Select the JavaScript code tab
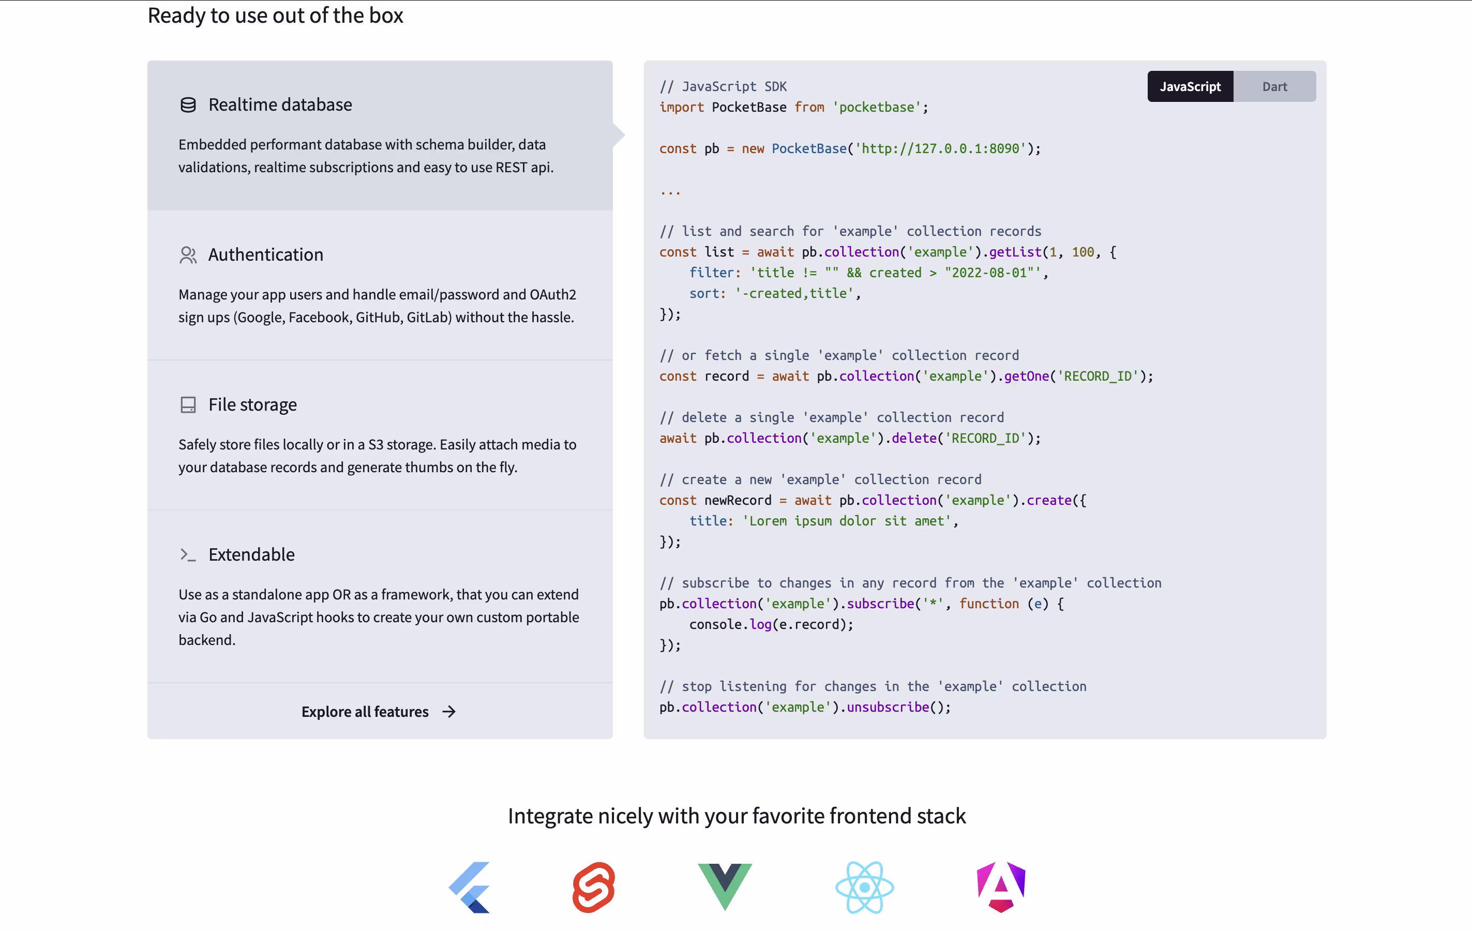This screenshot has width=1472, height=931. point(1190,86)
